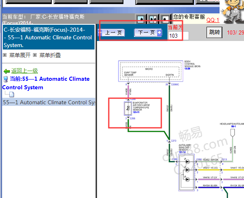This screenshot has height=198, width=244.
Task: Click the expand-right panel layout icon
Action: pyautogui.click(x=141, y=19)
